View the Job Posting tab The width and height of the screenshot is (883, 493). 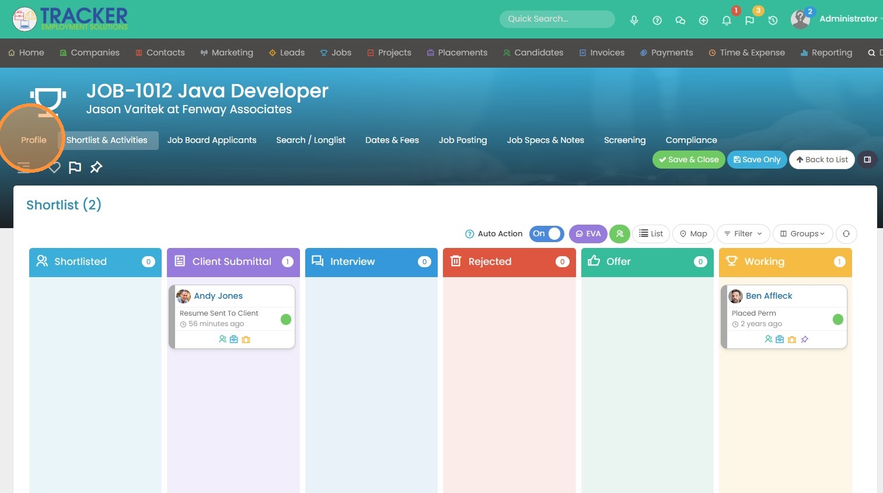[x=463, y=140]
